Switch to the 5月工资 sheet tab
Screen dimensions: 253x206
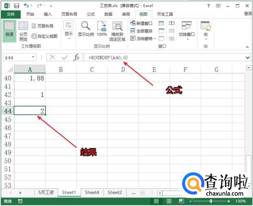[46, 192]
